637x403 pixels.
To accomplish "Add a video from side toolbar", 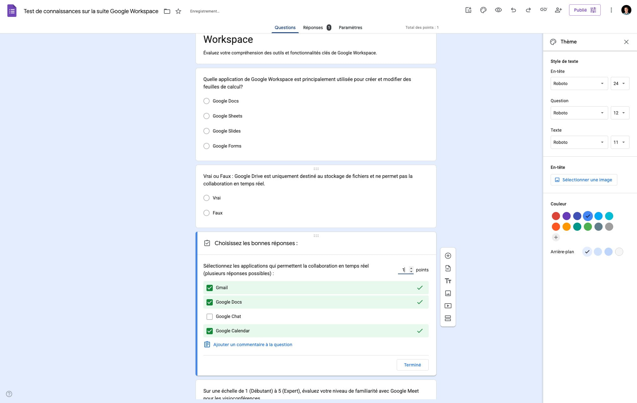I will (x=448, y=306).
